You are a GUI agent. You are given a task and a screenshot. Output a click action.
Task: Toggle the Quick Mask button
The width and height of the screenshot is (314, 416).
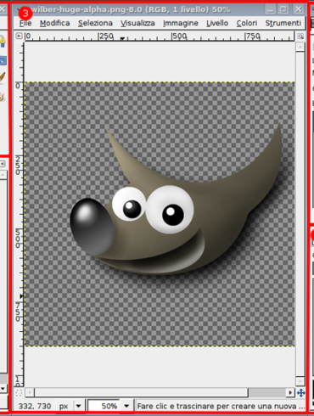(x=19, y=392)
